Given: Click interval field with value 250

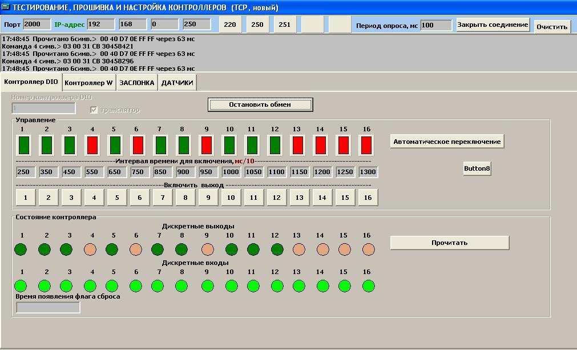Looking at the screenshot, I should [x=26, y=172].
